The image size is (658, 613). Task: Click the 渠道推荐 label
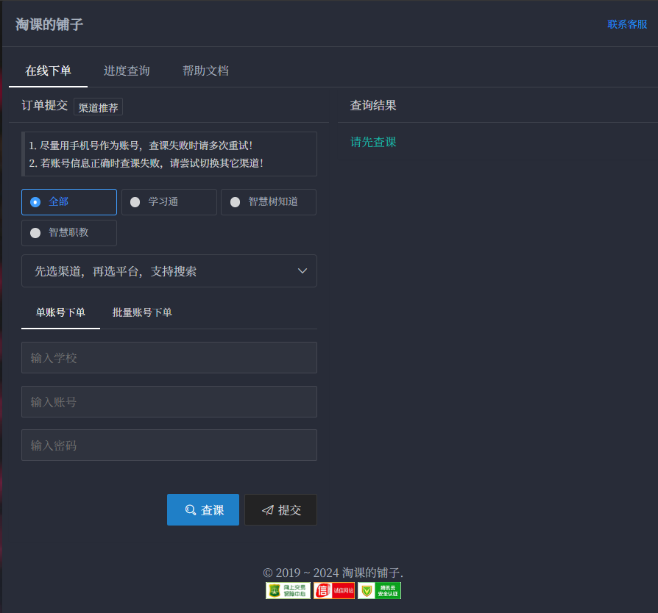[98, 107]
